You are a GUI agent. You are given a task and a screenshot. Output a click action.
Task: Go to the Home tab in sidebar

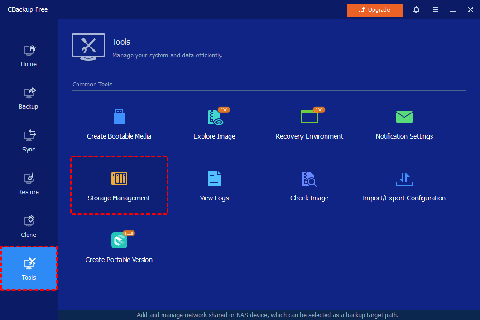(x=29, y=56)
